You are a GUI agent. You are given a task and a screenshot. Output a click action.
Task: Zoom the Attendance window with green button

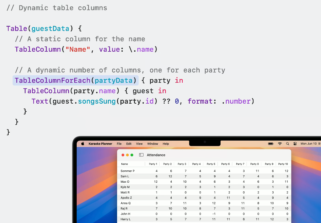132,155
